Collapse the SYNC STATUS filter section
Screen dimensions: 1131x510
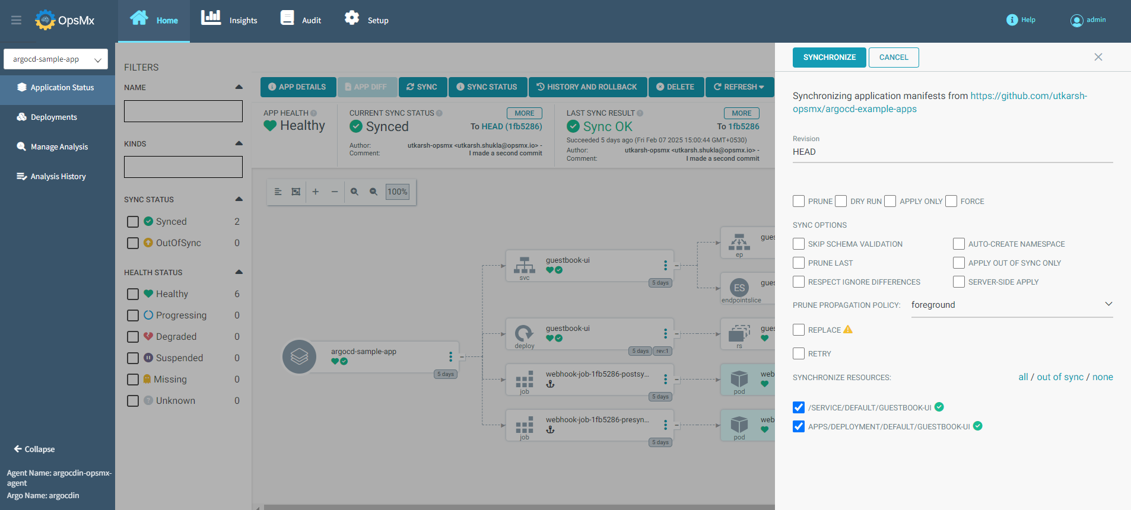239,199
